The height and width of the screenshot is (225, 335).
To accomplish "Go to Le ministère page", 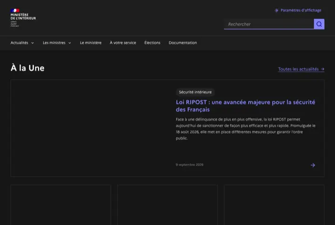I will [91, 43].
